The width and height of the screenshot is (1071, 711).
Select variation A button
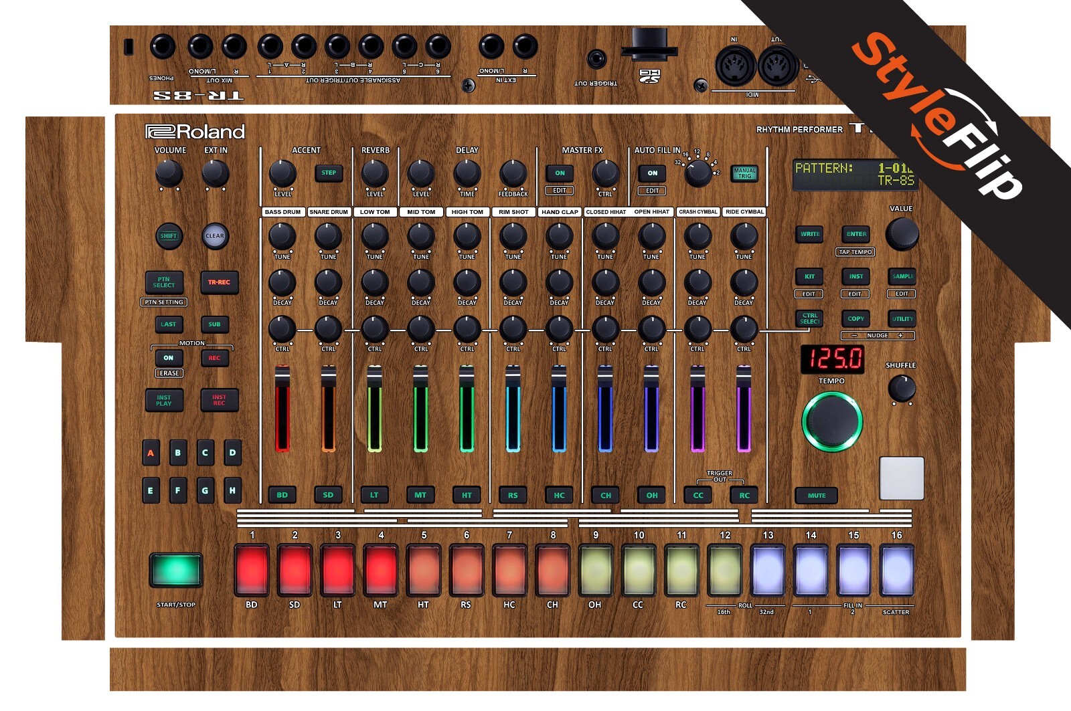click(x=151, y=453)
